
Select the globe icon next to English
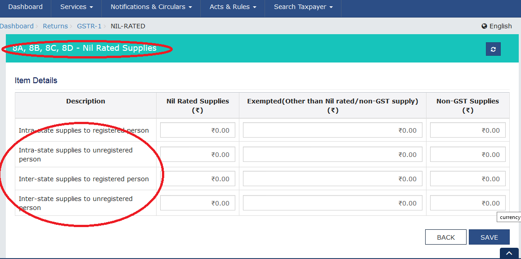click(x=484, y=26)
